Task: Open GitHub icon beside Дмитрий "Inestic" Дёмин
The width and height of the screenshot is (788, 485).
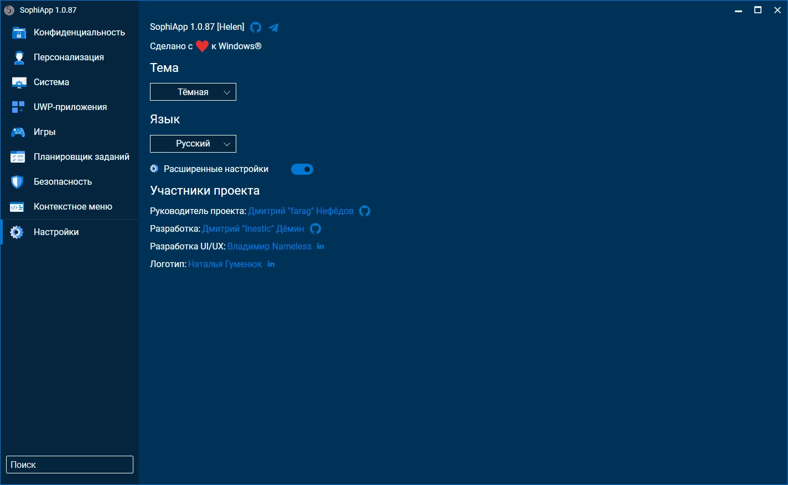Action: tap(315, 228)
